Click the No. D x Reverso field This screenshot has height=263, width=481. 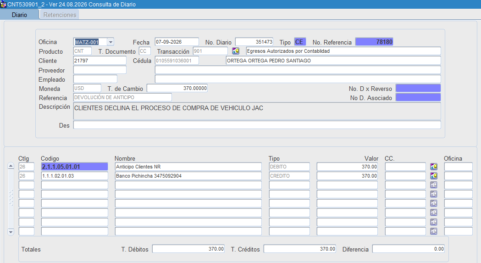(x=418, y=88)
